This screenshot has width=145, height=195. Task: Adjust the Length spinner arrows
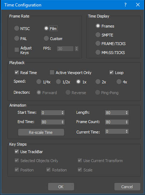pyautogui.click(x=126, y=113)
